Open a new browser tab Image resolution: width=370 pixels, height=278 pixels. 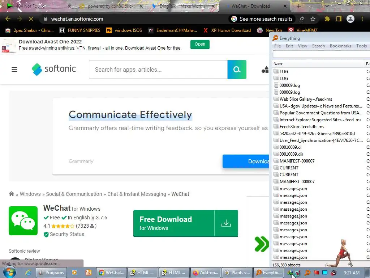[298, 6]
